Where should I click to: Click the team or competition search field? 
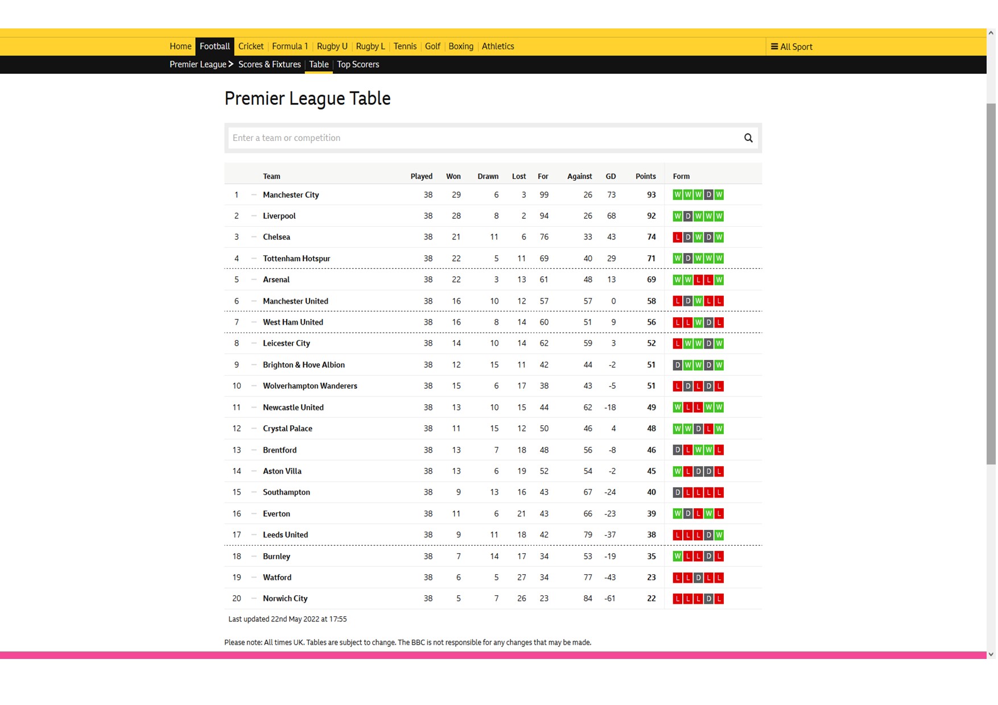click(x=484, y=138)
